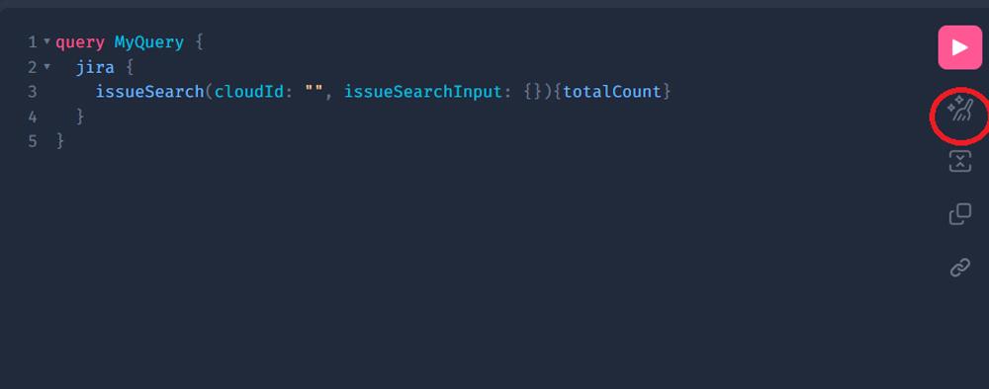Place cursor on the query keyword
The image size is (989, 389).
click(80, 42)
